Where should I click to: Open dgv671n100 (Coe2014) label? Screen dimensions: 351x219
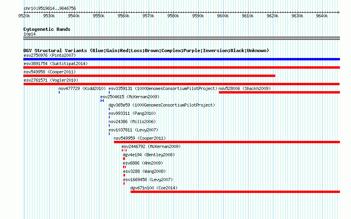click(154, 188)
